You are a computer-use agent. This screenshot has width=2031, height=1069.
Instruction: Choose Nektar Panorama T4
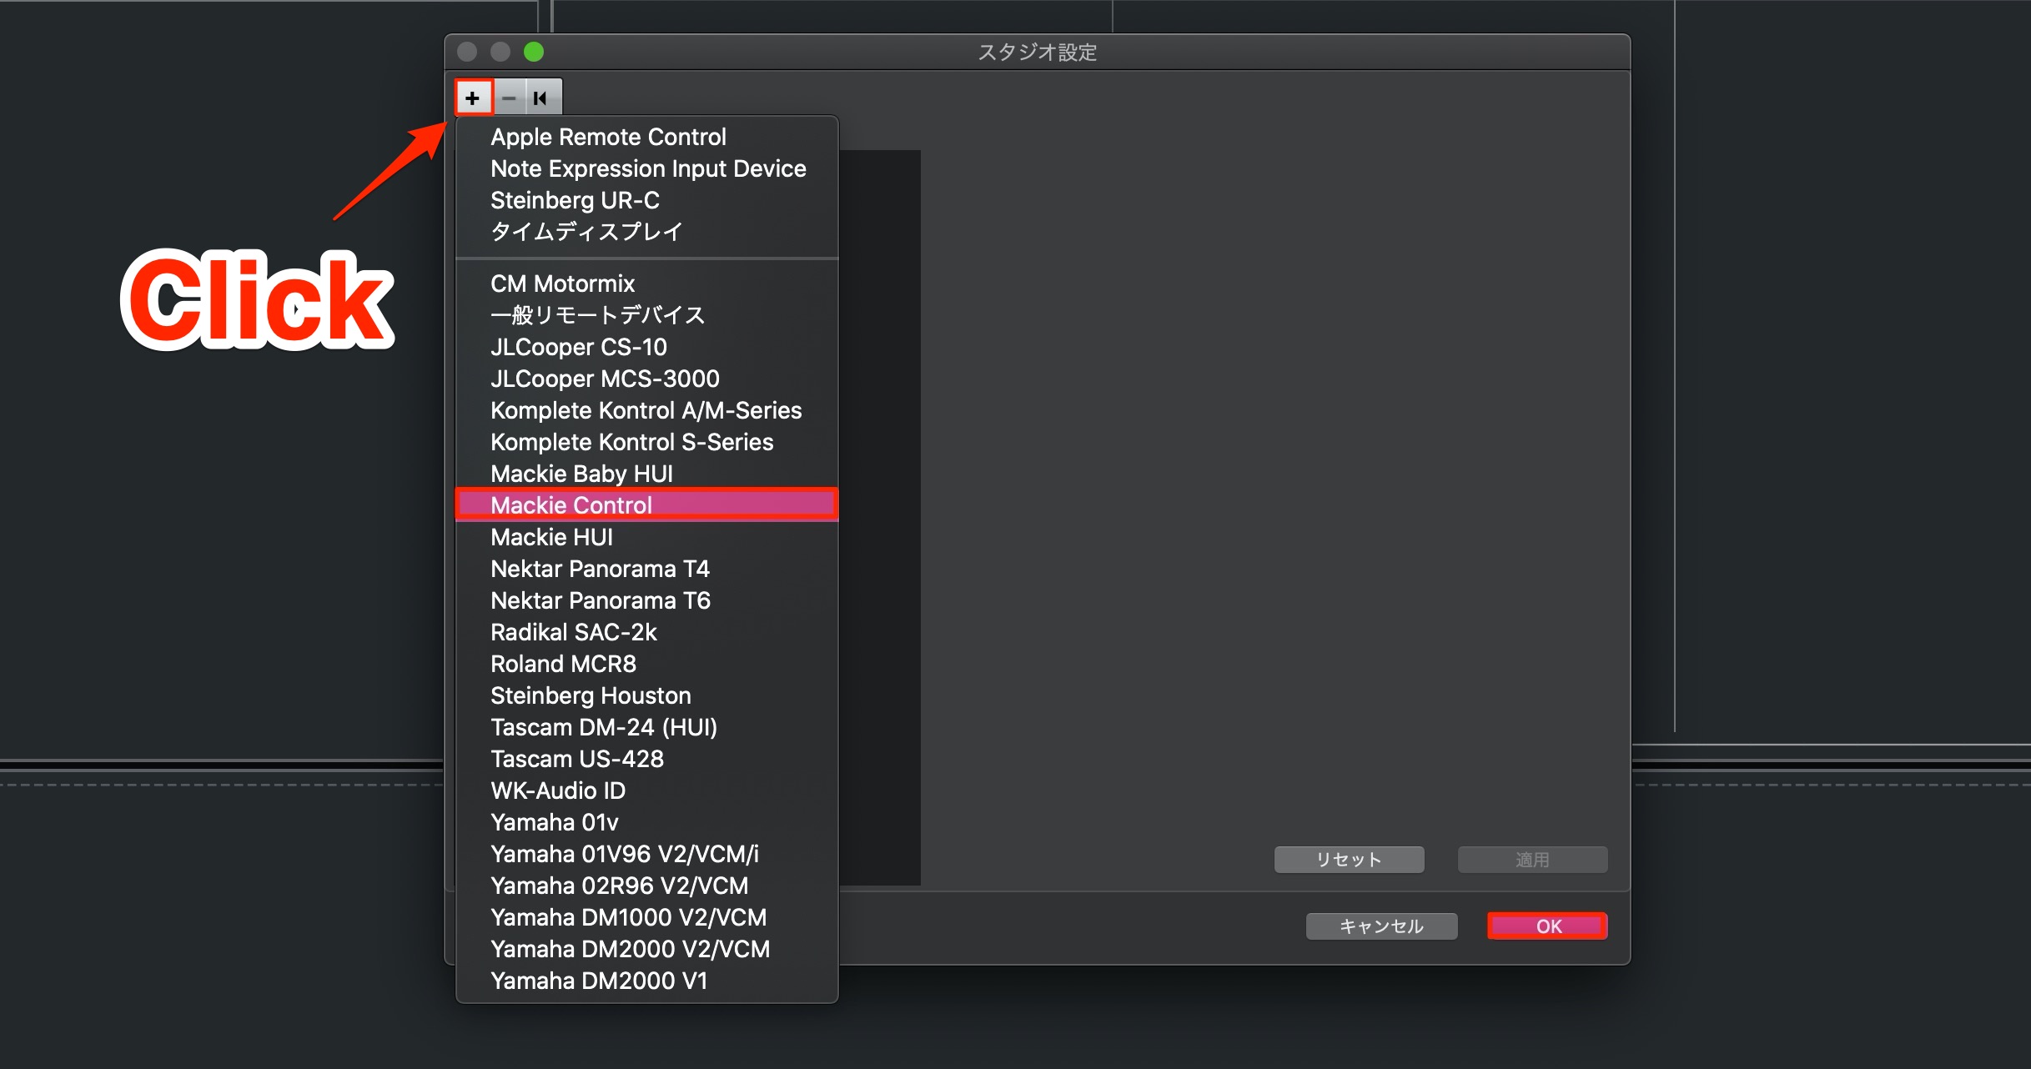coord(646,569)
